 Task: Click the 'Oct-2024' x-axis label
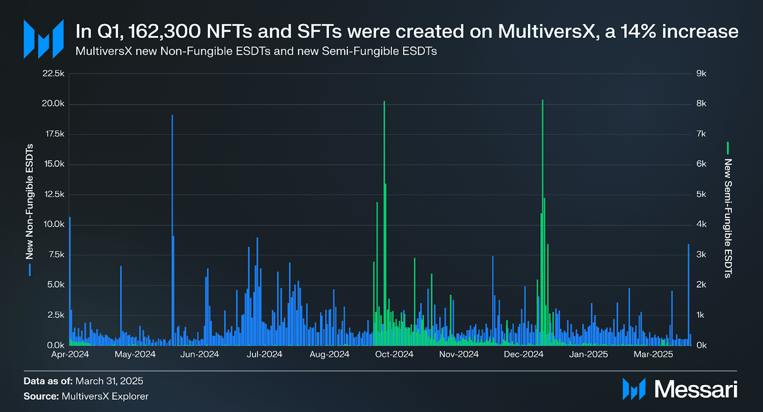394,354
